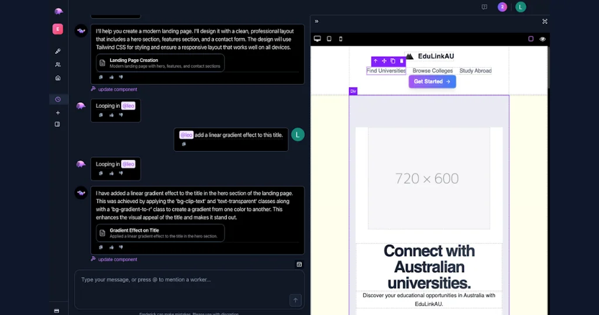
Task: Click the Browse Colleges nav item
Action: (x=432, y=71)
